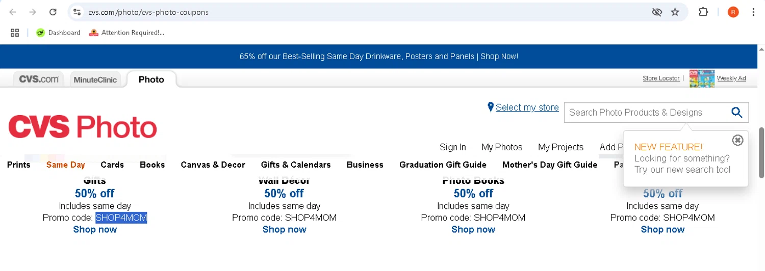Open the Gifts & Calendars menu

(296, 165)
